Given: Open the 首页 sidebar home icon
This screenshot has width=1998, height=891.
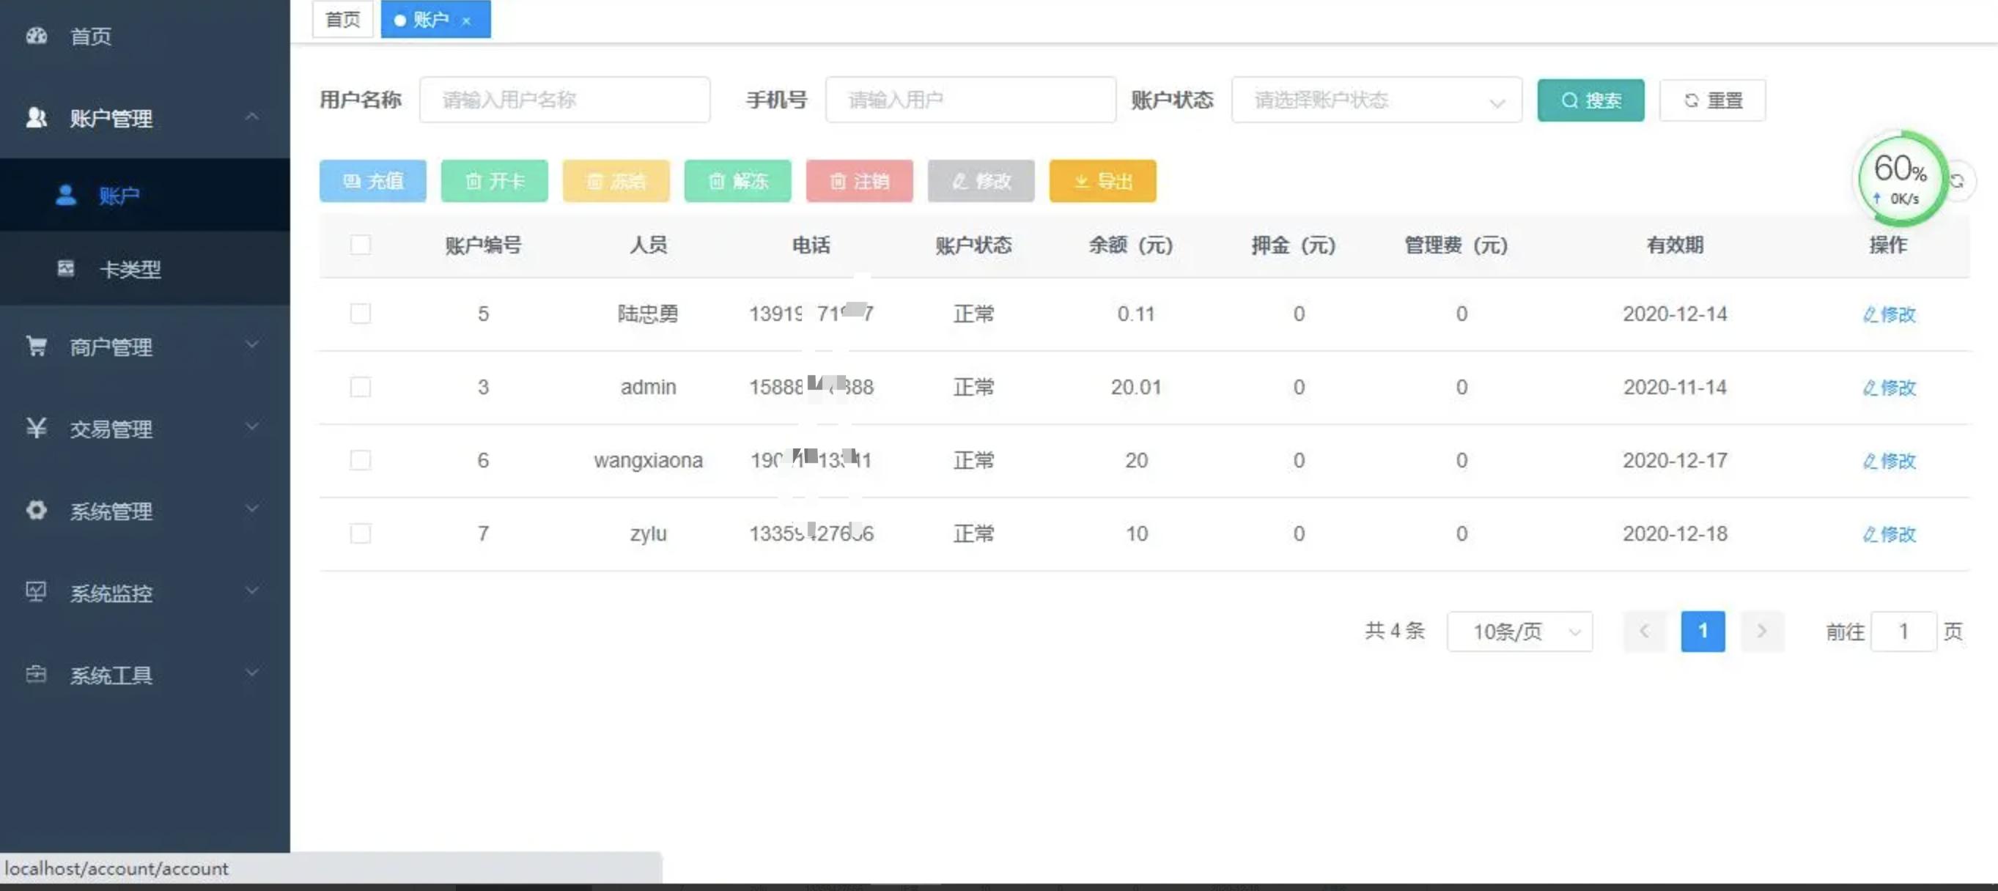Looking at the screenshot, I should (x=37, y=36).
